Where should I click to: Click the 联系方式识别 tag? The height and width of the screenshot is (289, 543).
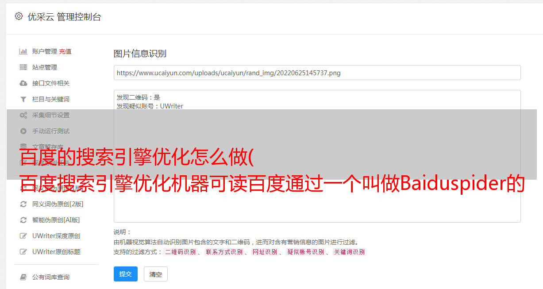pyautogui.click(x=224, y=252)
